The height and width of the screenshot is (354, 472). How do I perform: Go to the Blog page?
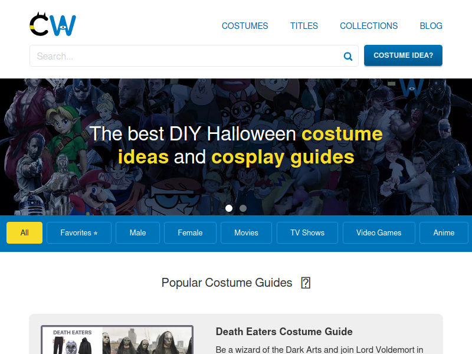click(x=431, y=26)
